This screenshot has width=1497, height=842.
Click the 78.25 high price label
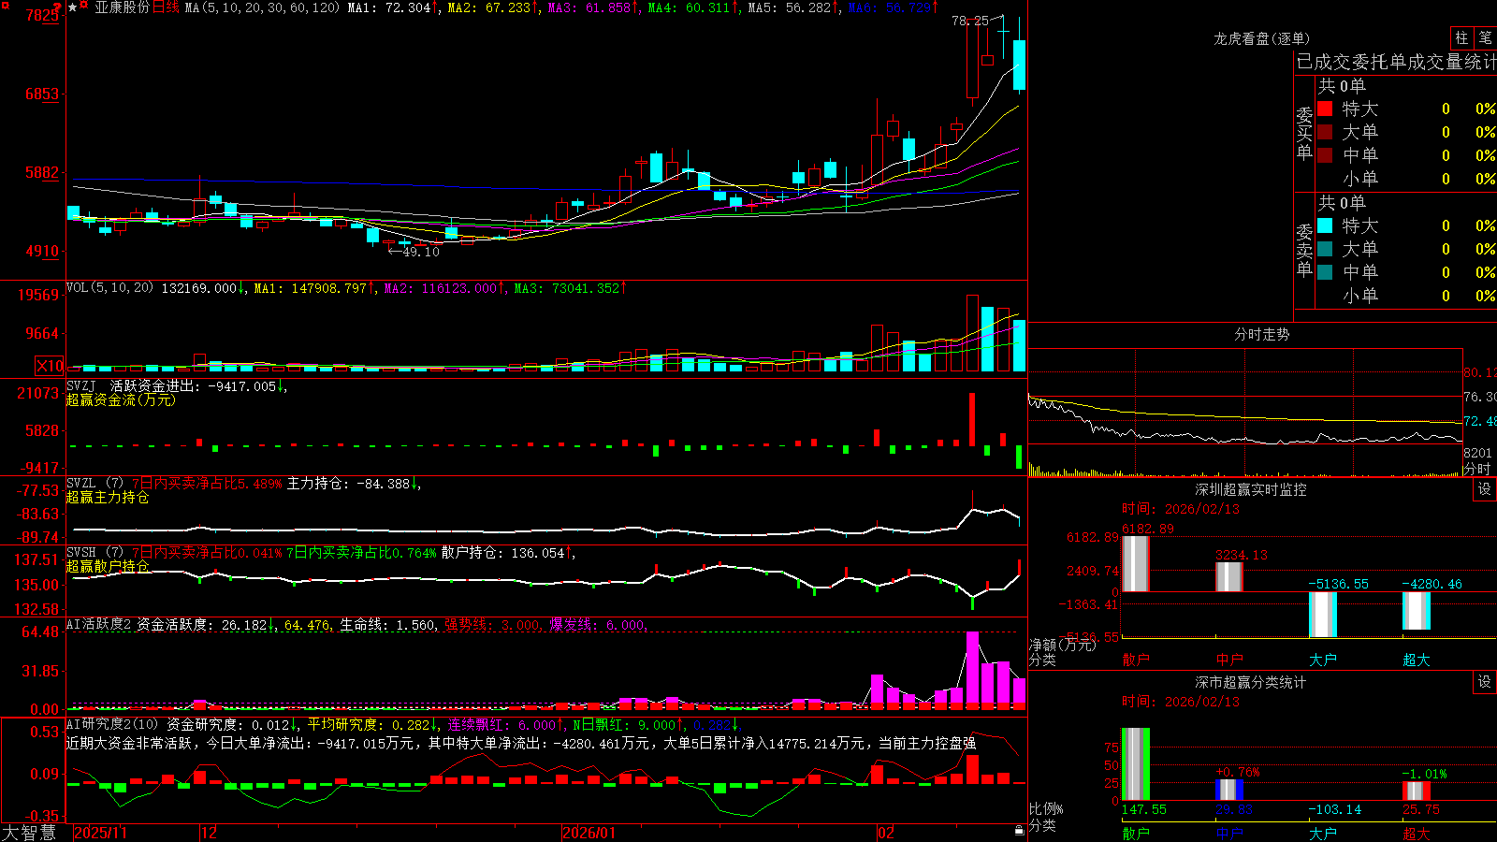[x=970, y=21]
